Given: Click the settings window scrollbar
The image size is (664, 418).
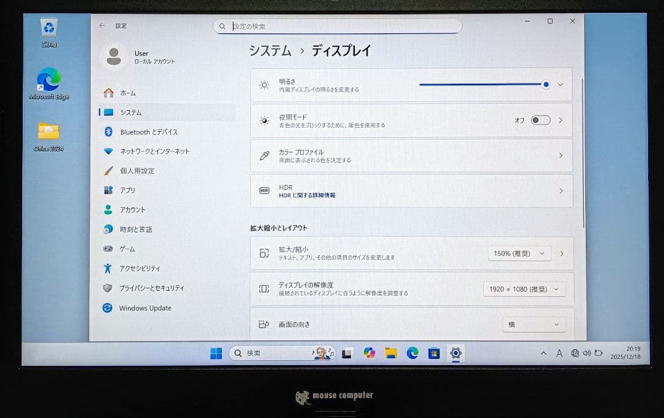Looking at the screenshot, I should tap(583, 153).
